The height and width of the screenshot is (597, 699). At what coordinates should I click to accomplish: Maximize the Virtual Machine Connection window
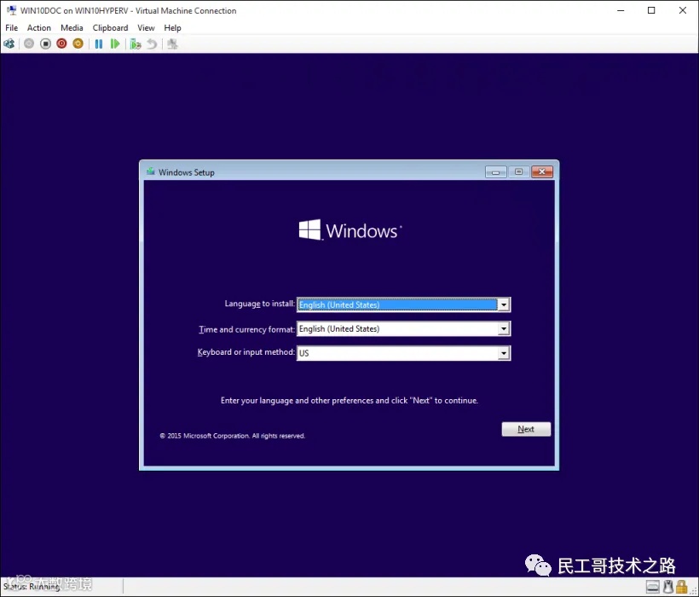pyautogui.click(x=651, y=10)
